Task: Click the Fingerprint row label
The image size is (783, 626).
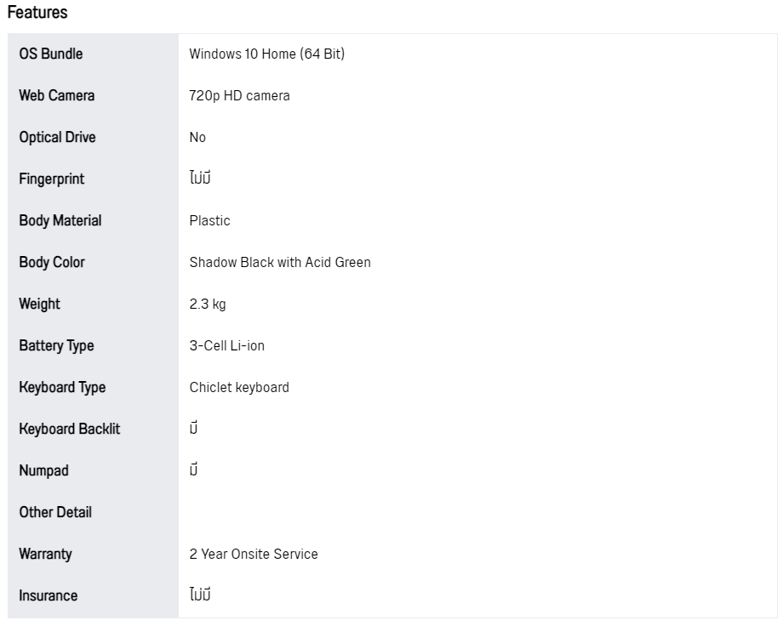Action: (x=52, y=179)
